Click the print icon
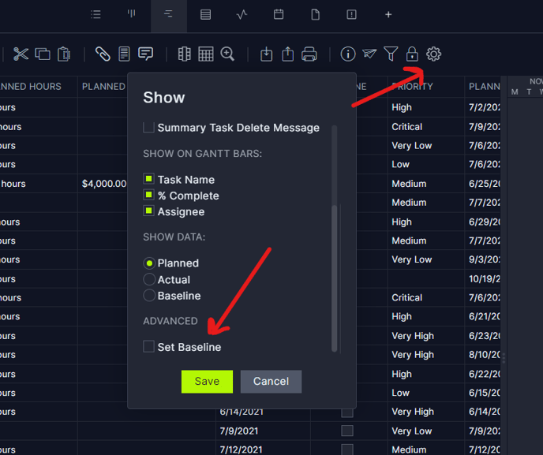This screenshot has width=543, height=455. click(x=309, y=54)
